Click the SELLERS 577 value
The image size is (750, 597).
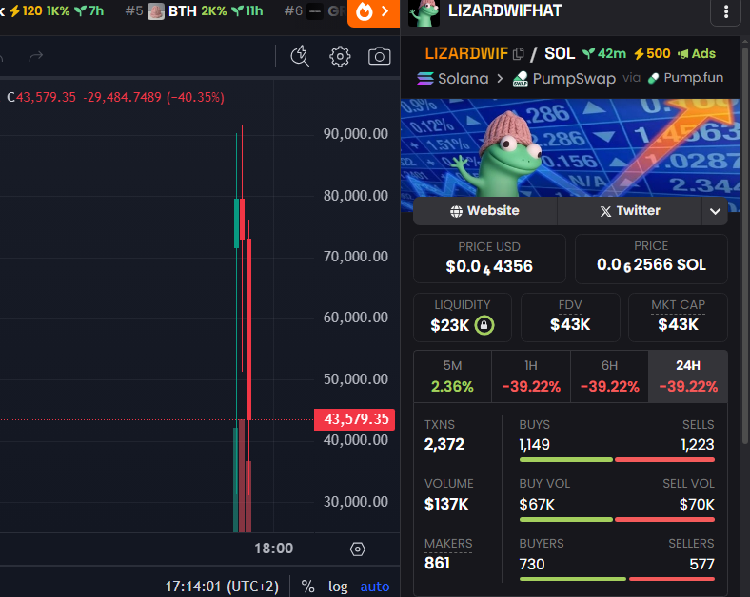coord(701,565)
